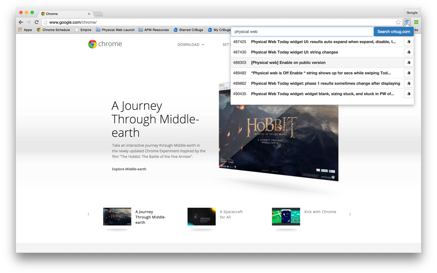Click the Google profile button

[x=412, y=13]
